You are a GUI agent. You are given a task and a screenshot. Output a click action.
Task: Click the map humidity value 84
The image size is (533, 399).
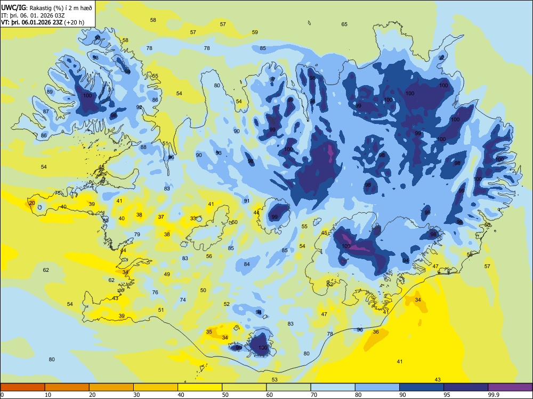pyautogui.click(x=247, y=264)
